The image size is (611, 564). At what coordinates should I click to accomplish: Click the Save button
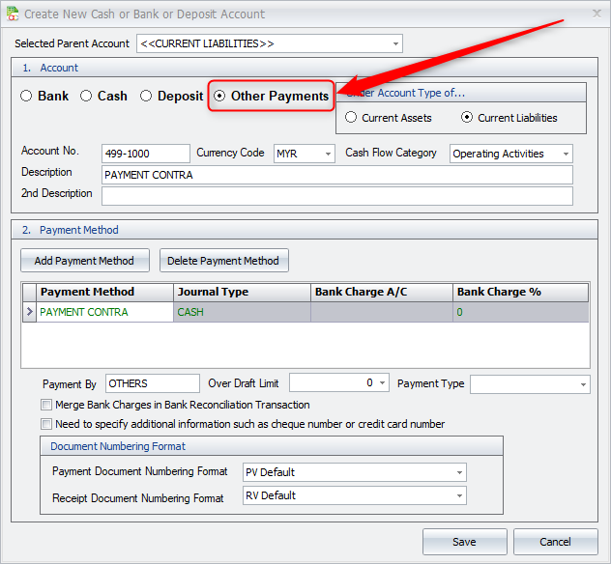point(464,542)
